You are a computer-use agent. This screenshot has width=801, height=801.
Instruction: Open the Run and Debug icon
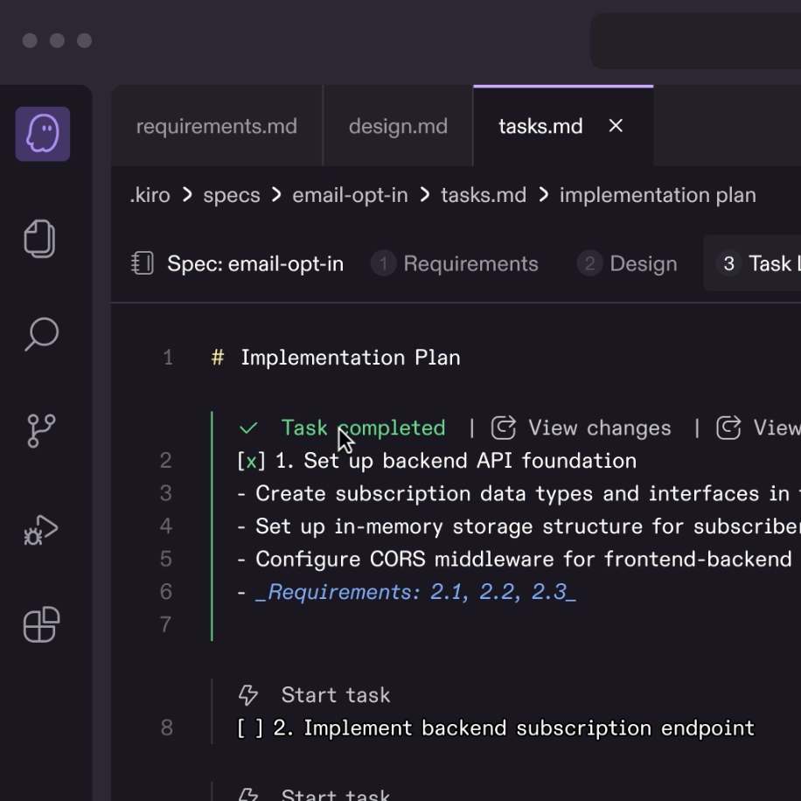point(41,530)
